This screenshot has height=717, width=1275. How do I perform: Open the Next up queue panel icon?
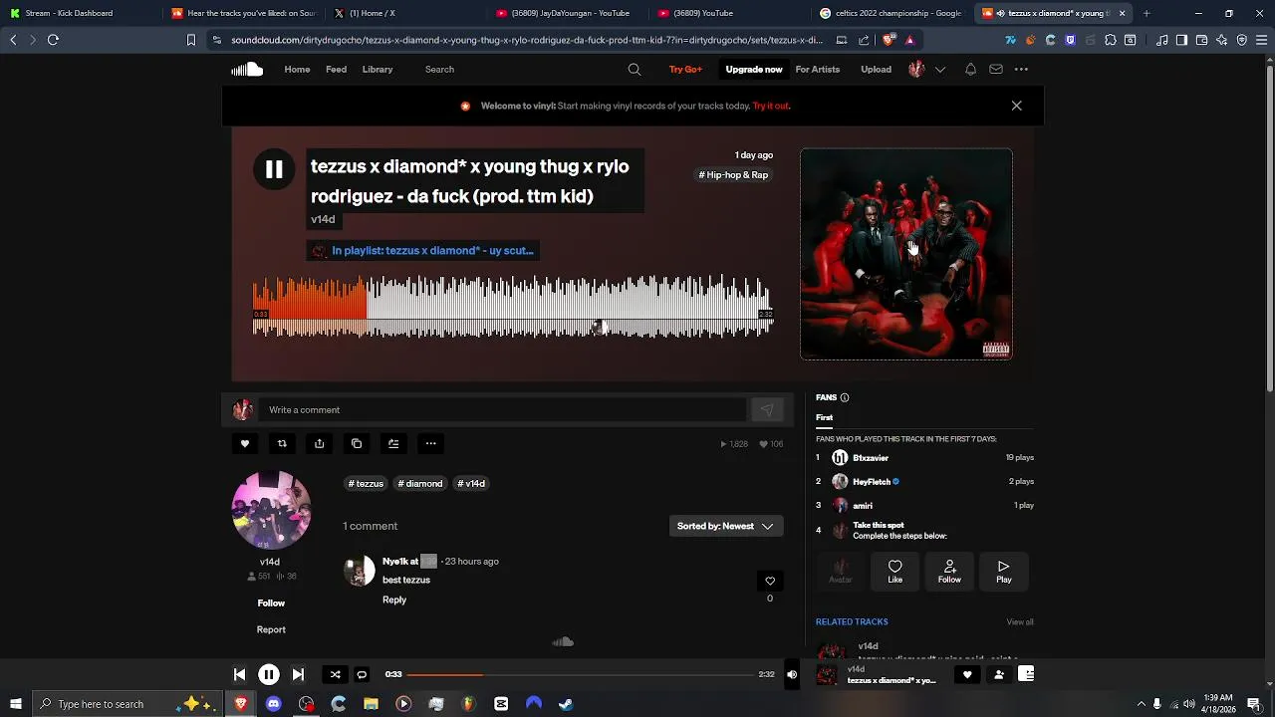point(1026,674)
